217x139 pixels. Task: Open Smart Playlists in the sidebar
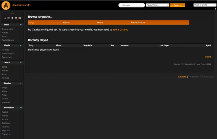pyautogui.click(x=8, y=53)
